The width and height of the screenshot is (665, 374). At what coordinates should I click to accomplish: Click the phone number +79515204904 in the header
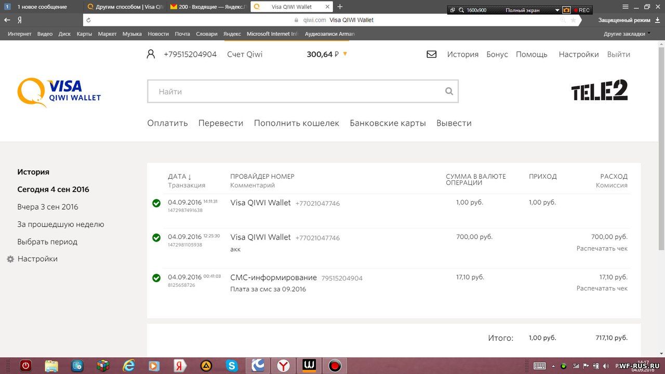point(190,54)
